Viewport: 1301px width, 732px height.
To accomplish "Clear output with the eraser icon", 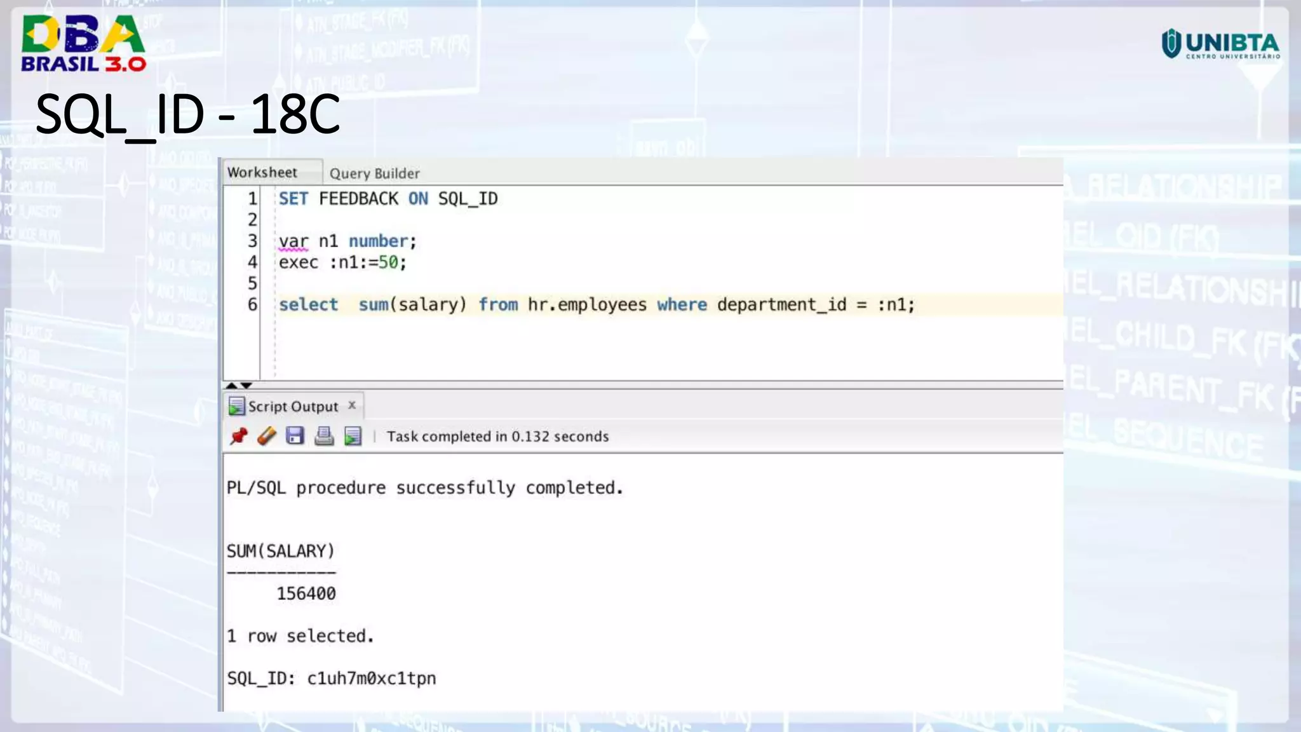I will click(x=267, y=436).
